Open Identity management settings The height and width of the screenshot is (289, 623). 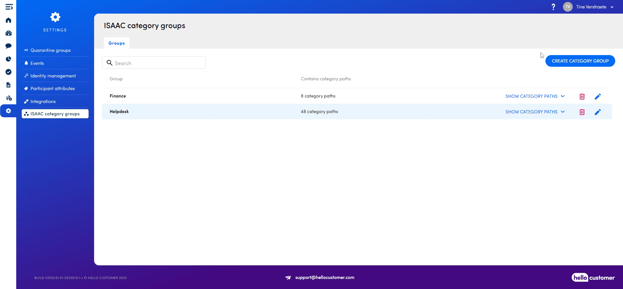tap(53, 76)
